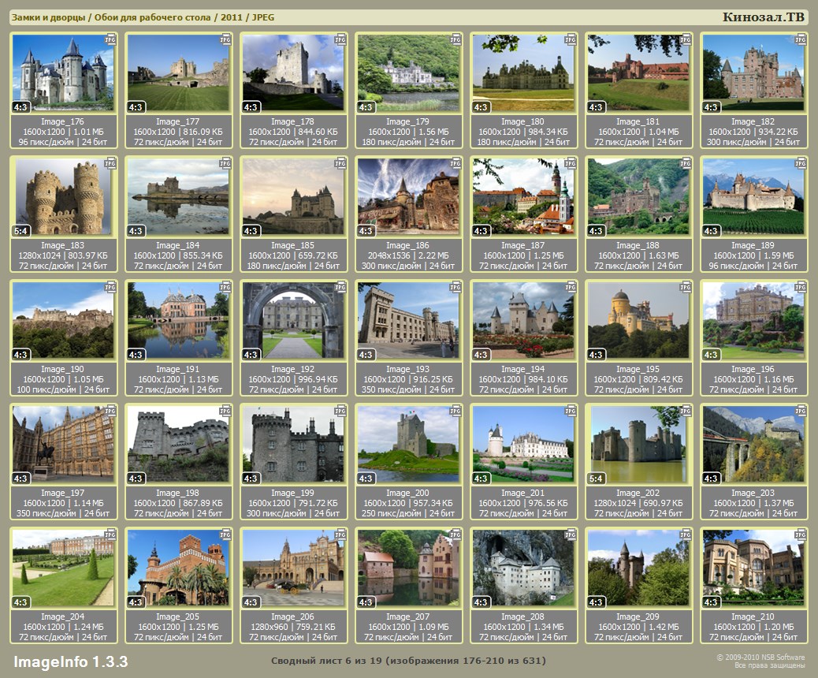This screenshot has height=678, width=818.
Task: Click the JPG badge on Image_176 thumbnail
Action: 110,39
